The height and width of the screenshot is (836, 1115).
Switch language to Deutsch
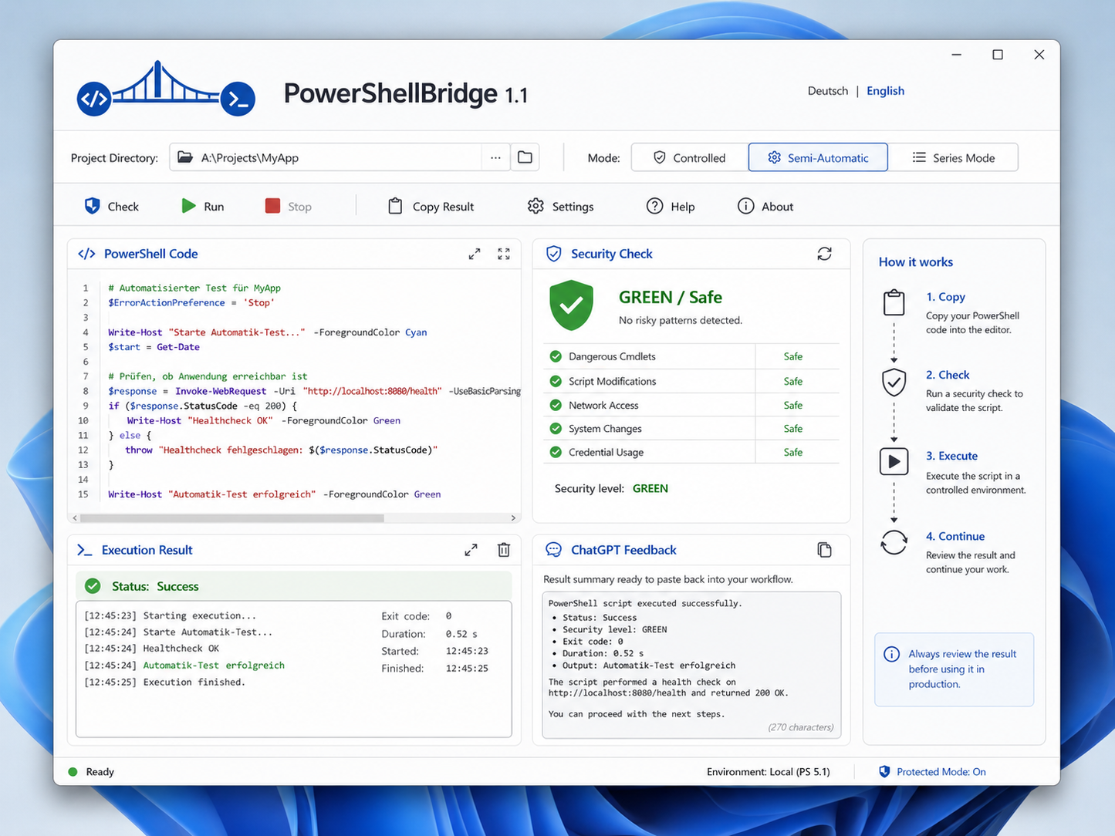tap(827, 90)
